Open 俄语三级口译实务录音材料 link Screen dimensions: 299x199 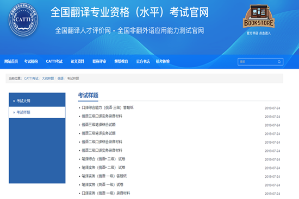coord(102,116)
